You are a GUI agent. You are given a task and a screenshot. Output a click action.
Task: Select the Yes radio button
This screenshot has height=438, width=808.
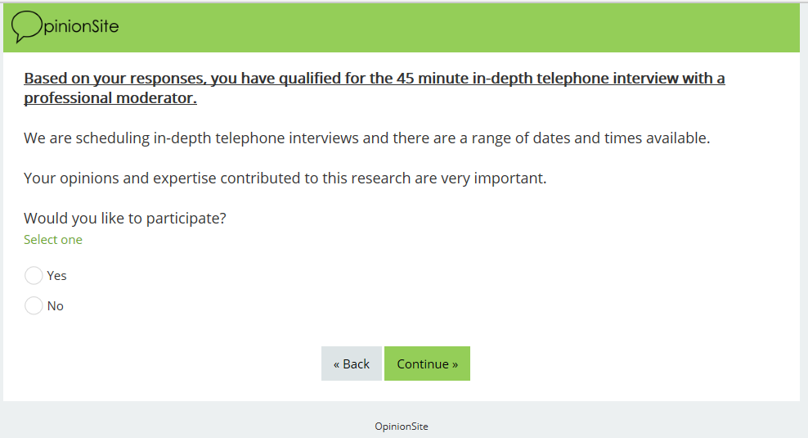pos(34,275)
